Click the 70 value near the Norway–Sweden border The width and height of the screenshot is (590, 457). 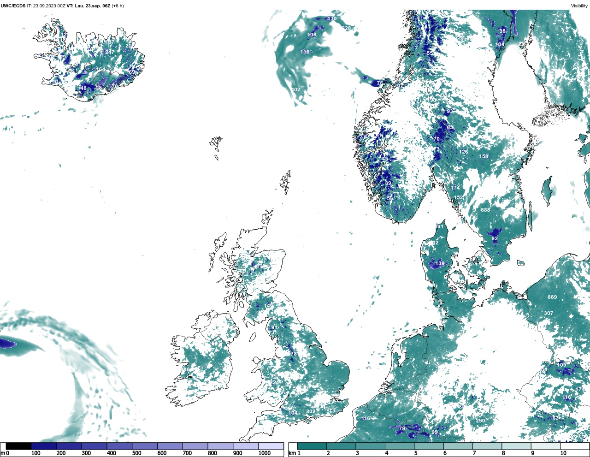coord(437,139)
